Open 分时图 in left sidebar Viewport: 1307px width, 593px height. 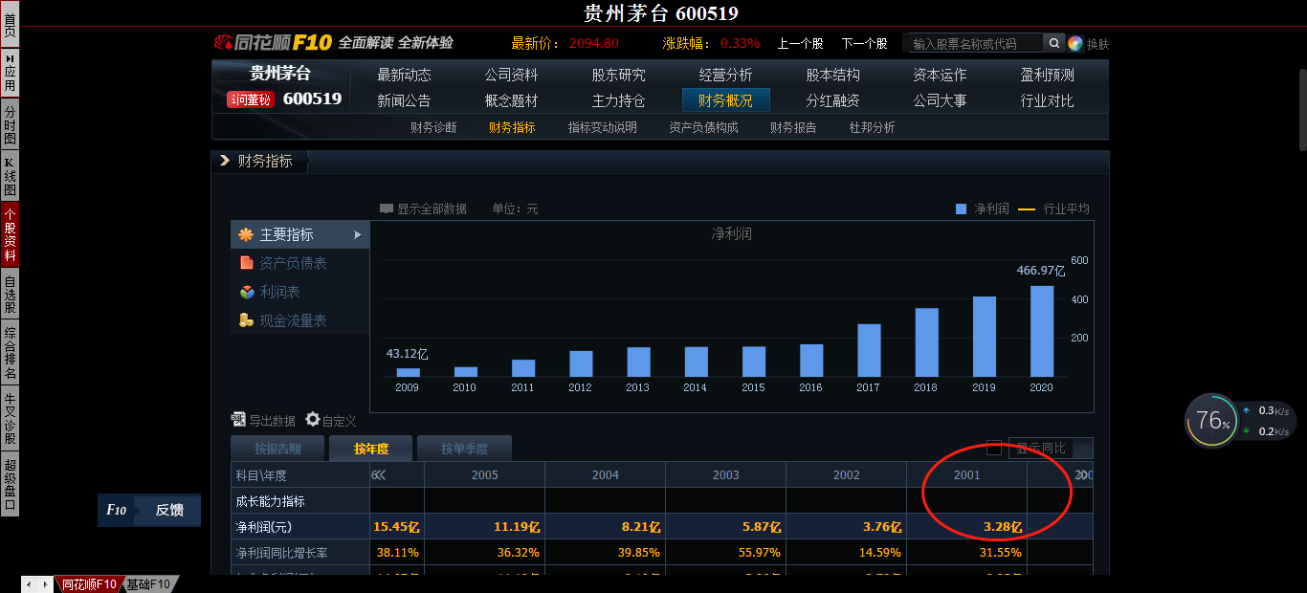[10, 124]
